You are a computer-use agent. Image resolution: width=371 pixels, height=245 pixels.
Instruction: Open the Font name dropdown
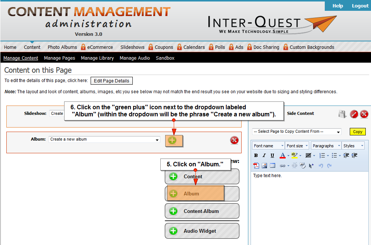[268, 146]
